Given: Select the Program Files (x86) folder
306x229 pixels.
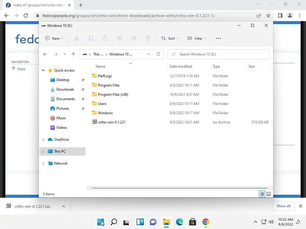Looking at the screenshot, I should pyautogui.click(x=113, y=95).
